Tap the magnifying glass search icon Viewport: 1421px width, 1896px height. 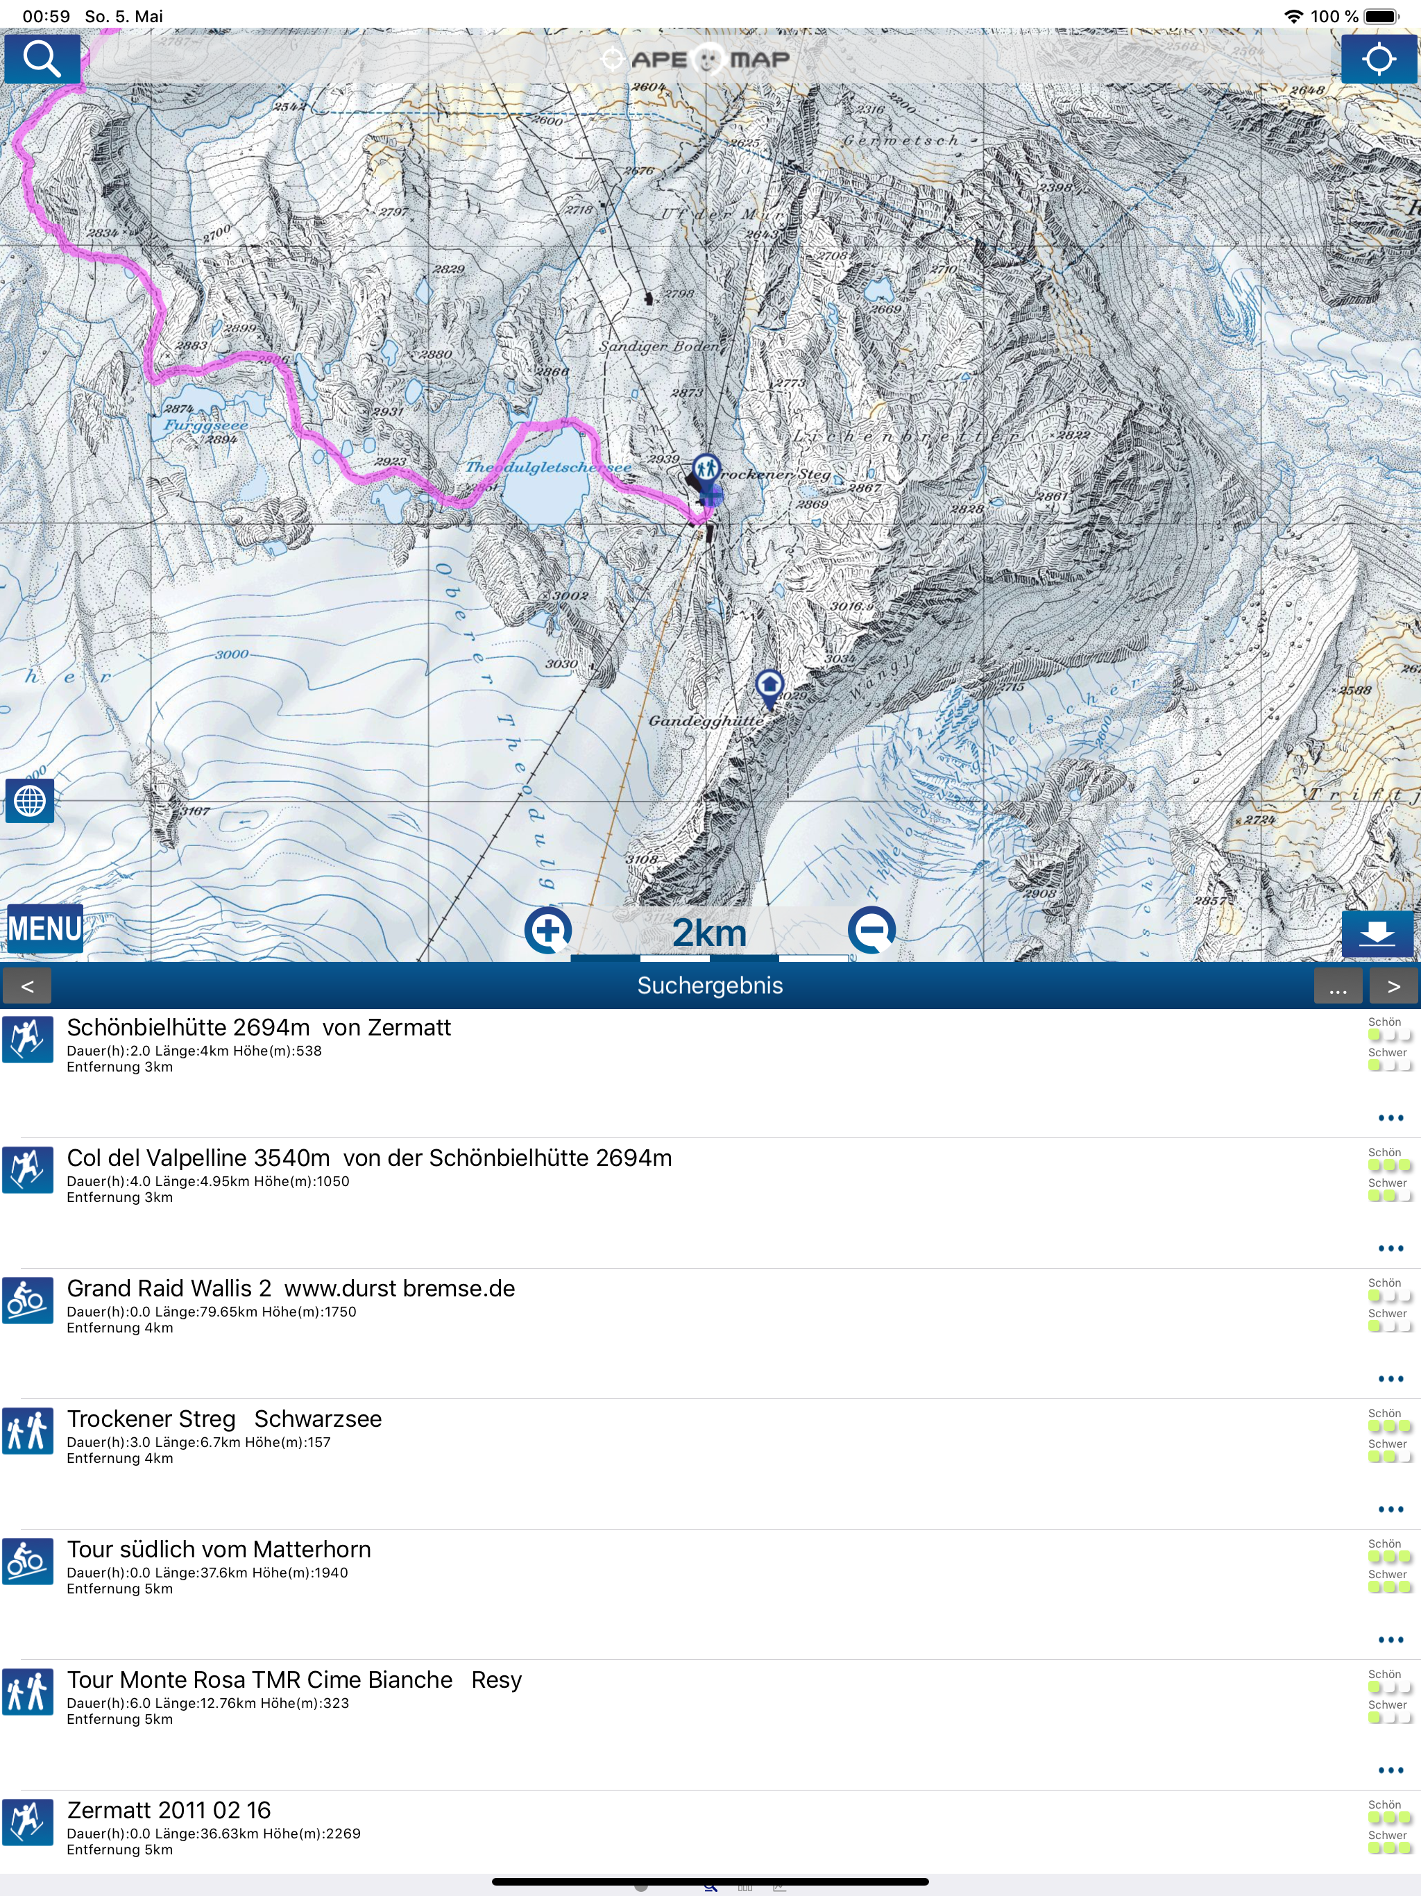tap(42, 58)
